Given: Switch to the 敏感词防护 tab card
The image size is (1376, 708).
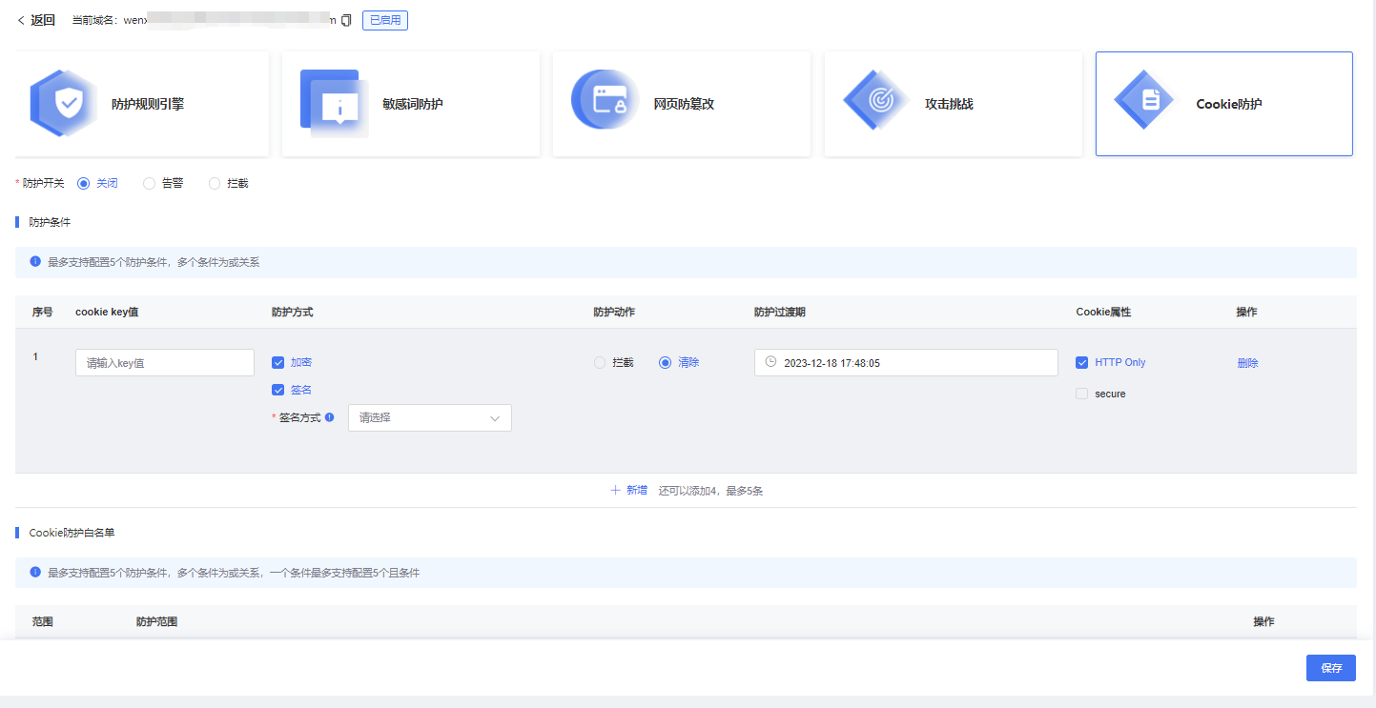Looking at the screenshot, I should coord(410,104).
